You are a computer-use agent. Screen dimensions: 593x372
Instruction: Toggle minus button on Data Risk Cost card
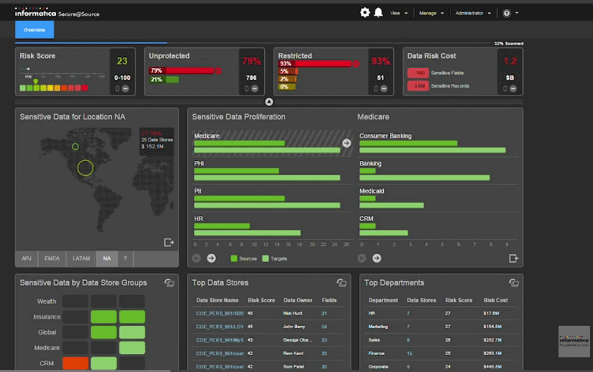click(513, 89)
